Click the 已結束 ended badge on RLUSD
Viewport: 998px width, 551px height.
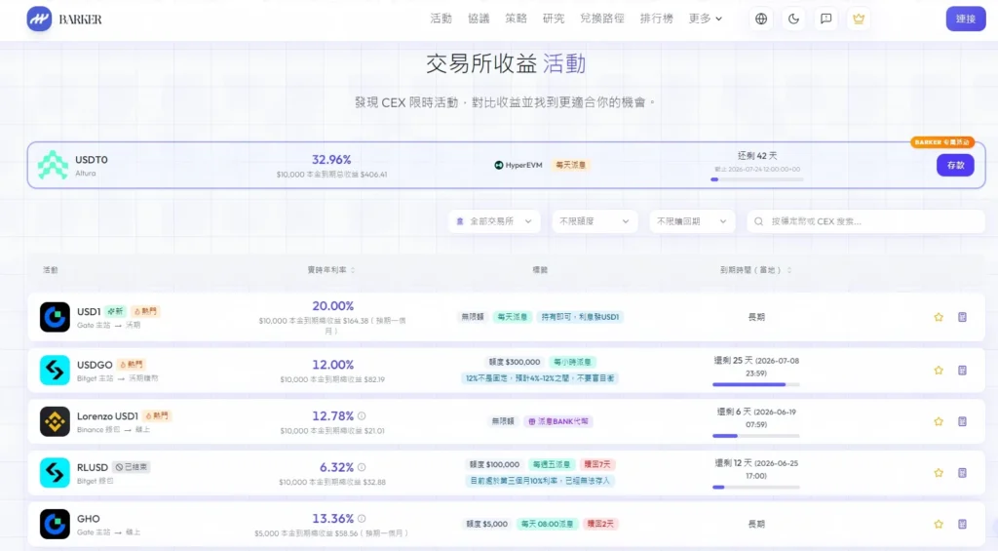[x=132, y=467]
